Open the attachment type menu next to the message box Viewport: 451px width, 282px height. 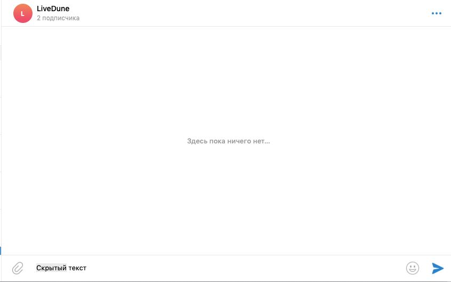[18, 268]
